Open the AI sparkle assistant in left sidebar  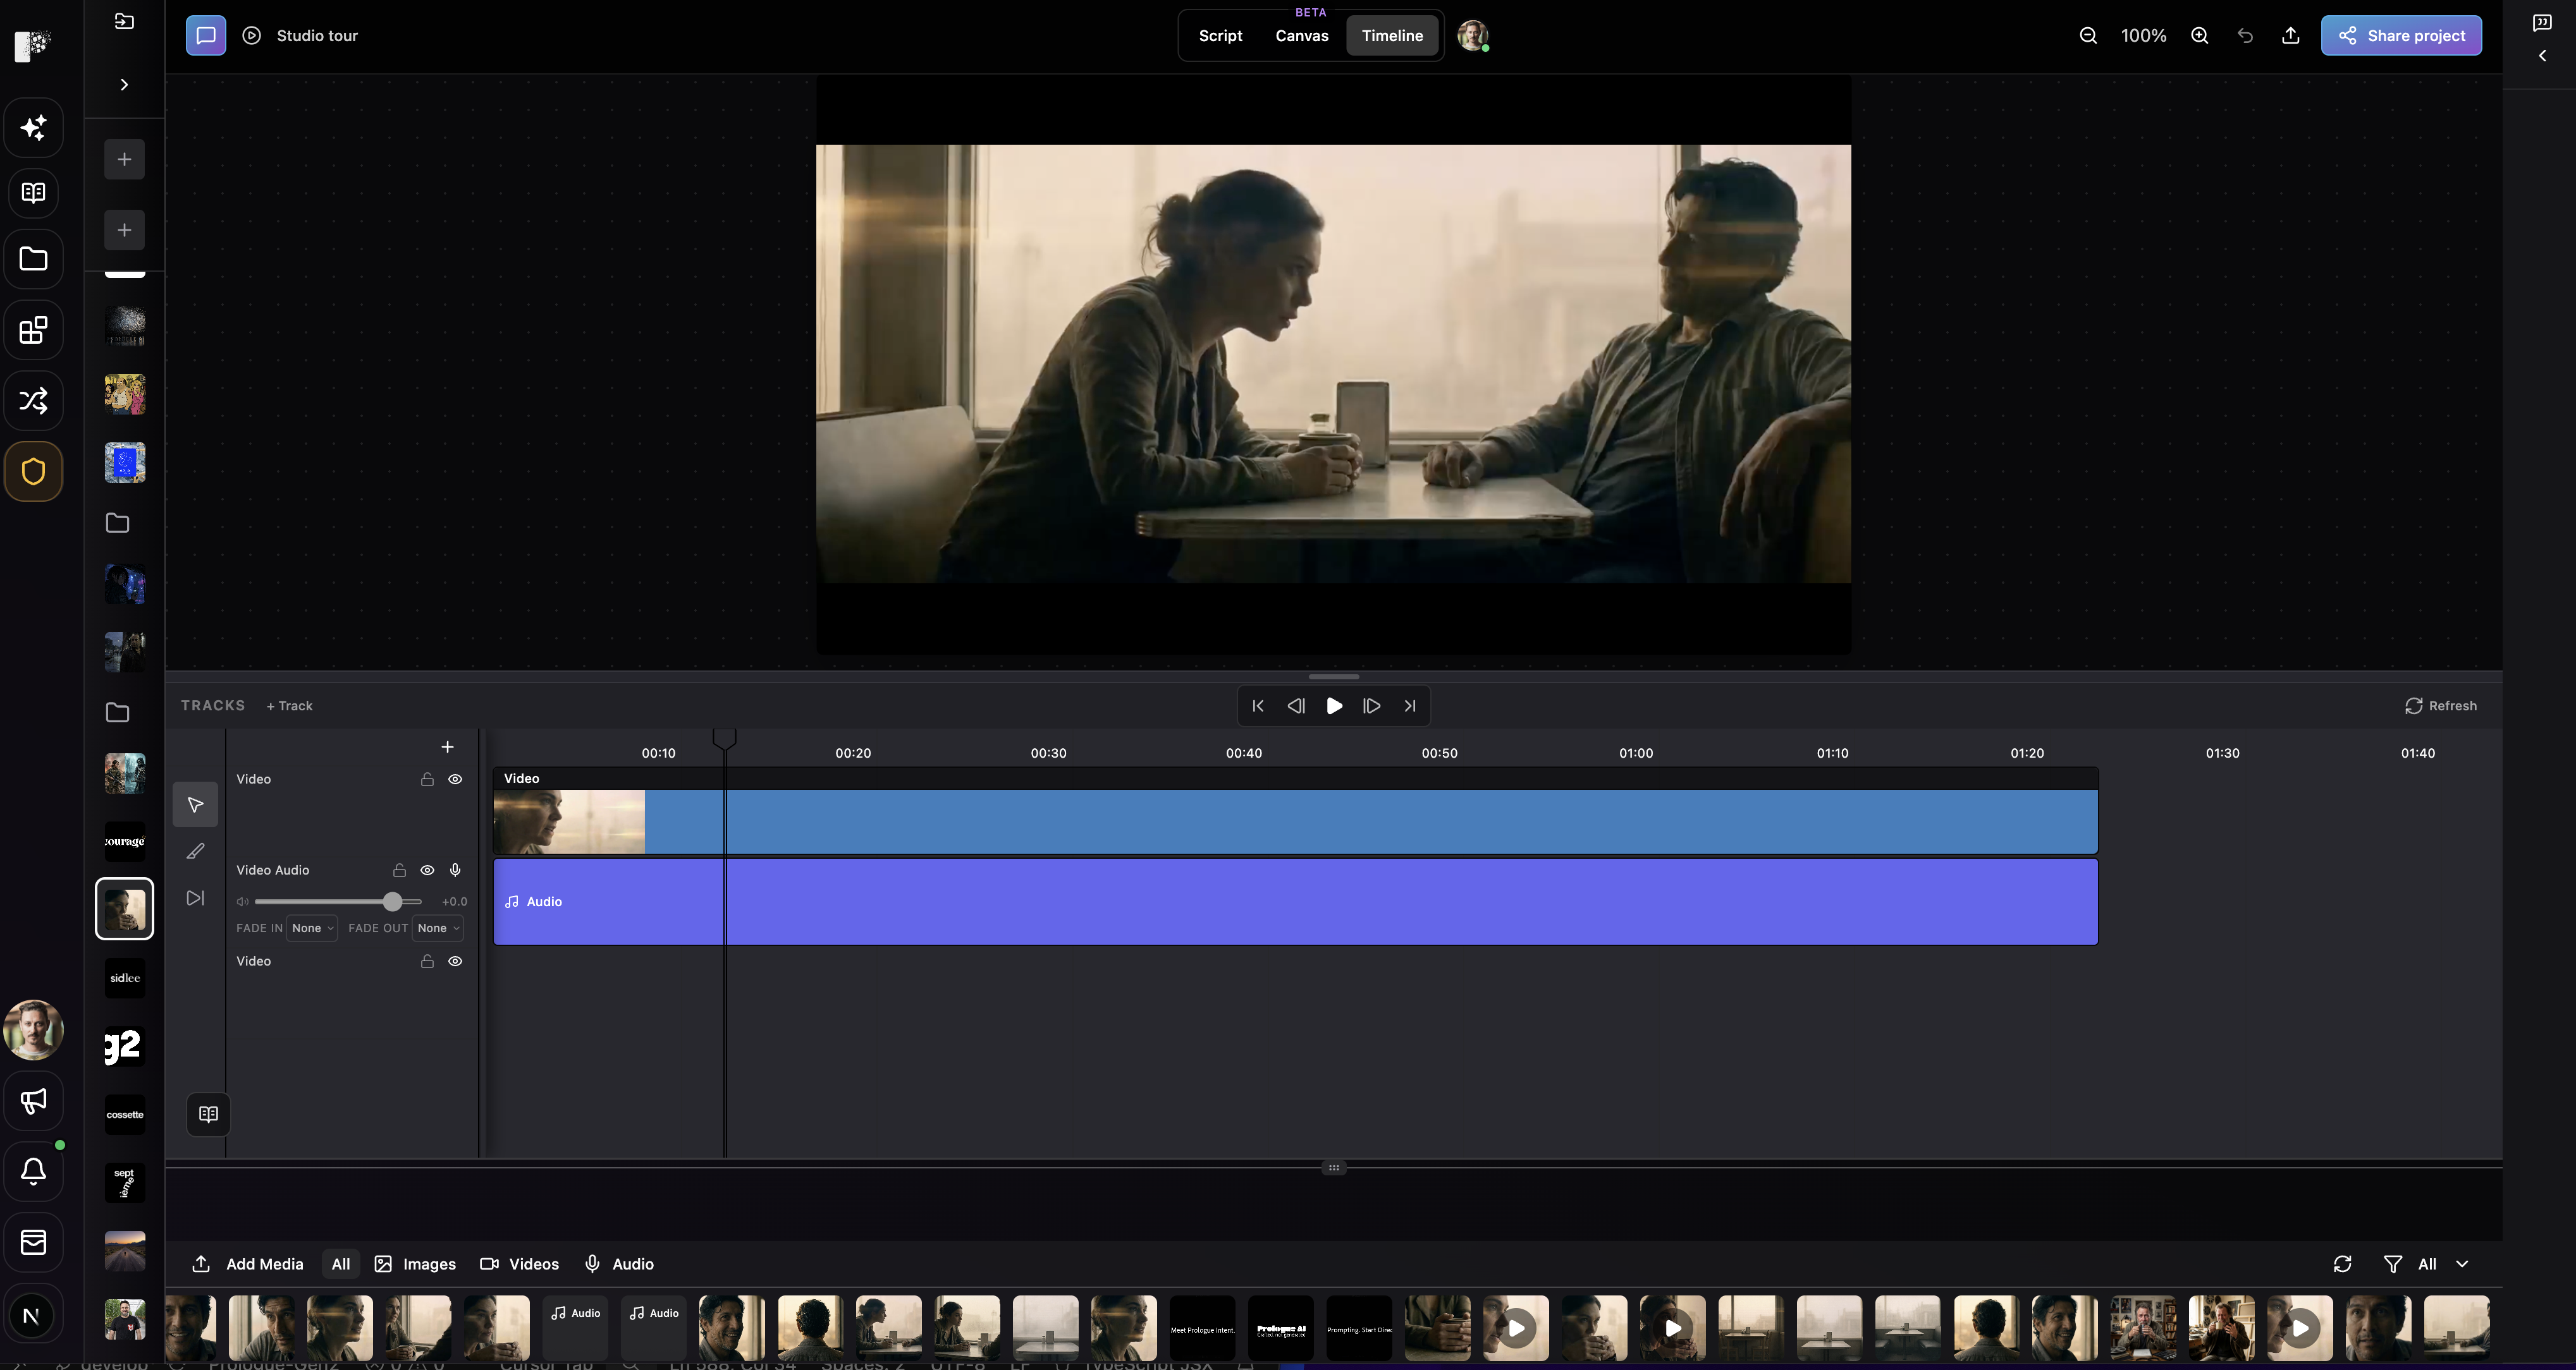pos(33,127)
